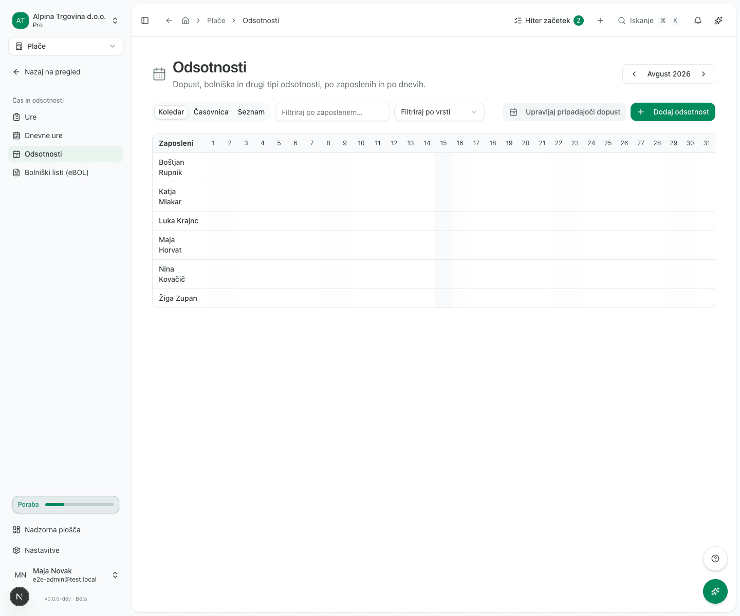Screen dimensions: 740x616
Task: Click the plus icon in top bar
Action: click(600, 21)
